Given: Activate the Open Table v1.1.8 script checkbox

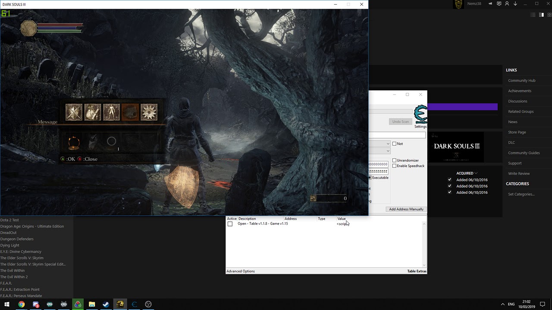Looking at the screenshot, I should [230, 224].
